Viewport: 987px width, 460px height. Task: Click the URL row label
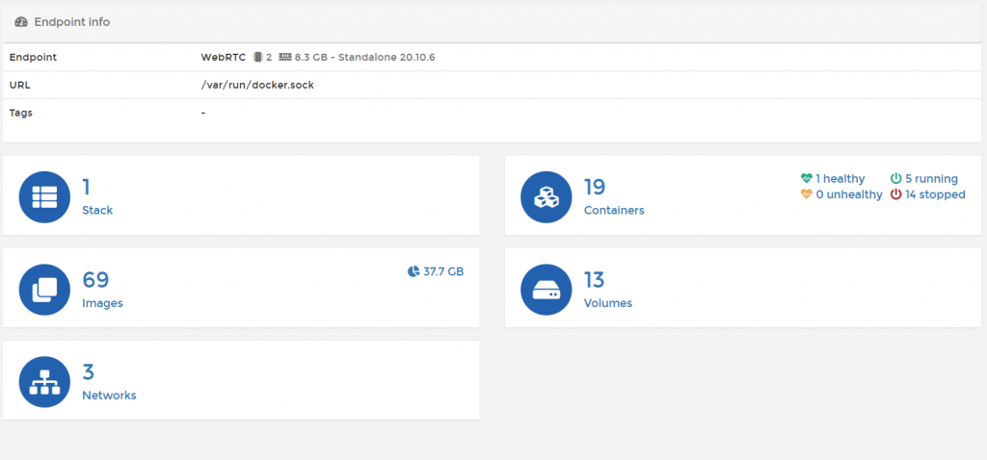[x=19, y=85]
